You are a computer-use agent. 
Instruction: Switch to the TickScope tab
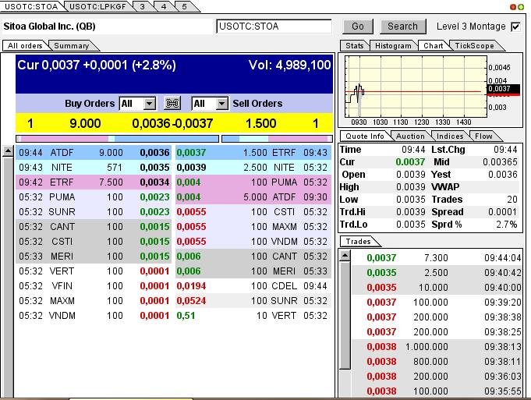coord(474,46)
